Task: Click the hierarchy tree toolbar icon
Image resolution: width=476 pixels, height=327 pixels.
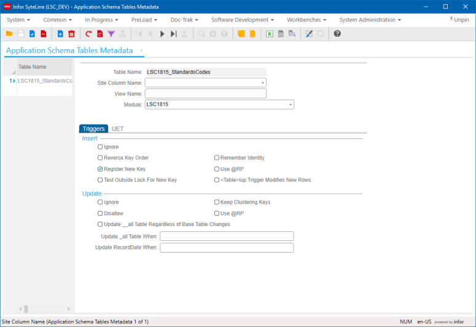Action: [x=123, y=34]
